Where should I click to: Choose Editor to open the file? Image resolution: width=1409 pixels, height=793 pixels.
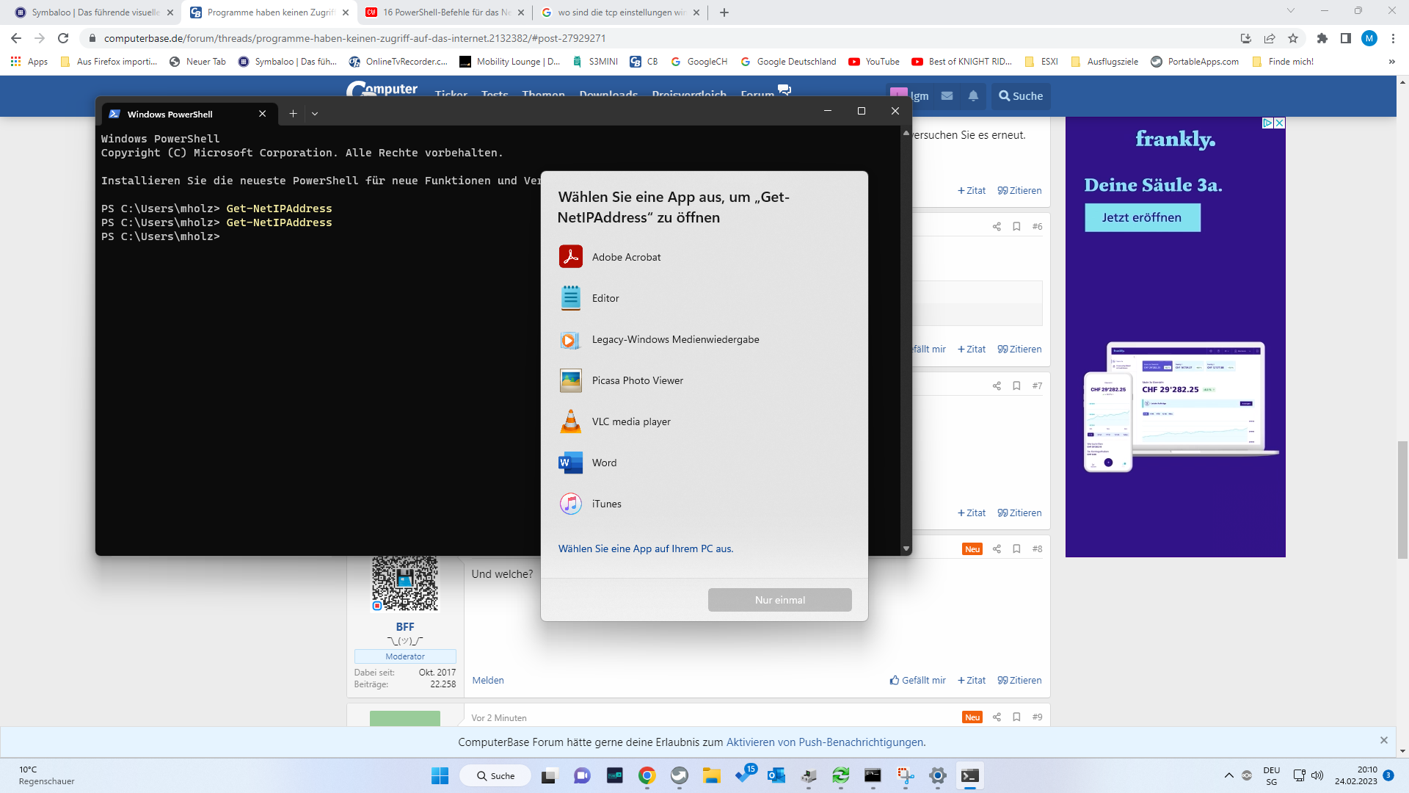pos(605,298)
